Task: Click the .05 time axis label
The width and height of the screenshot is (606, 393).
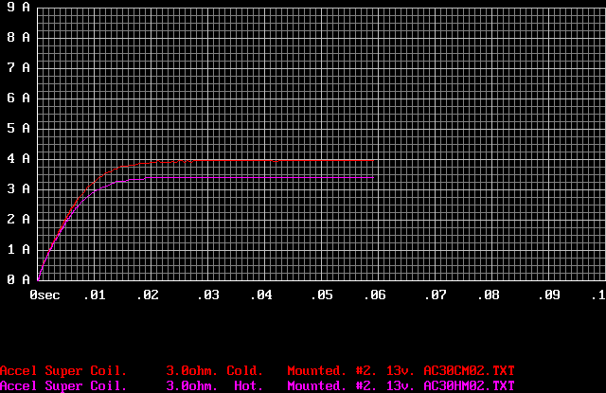Action: (322, 295)
